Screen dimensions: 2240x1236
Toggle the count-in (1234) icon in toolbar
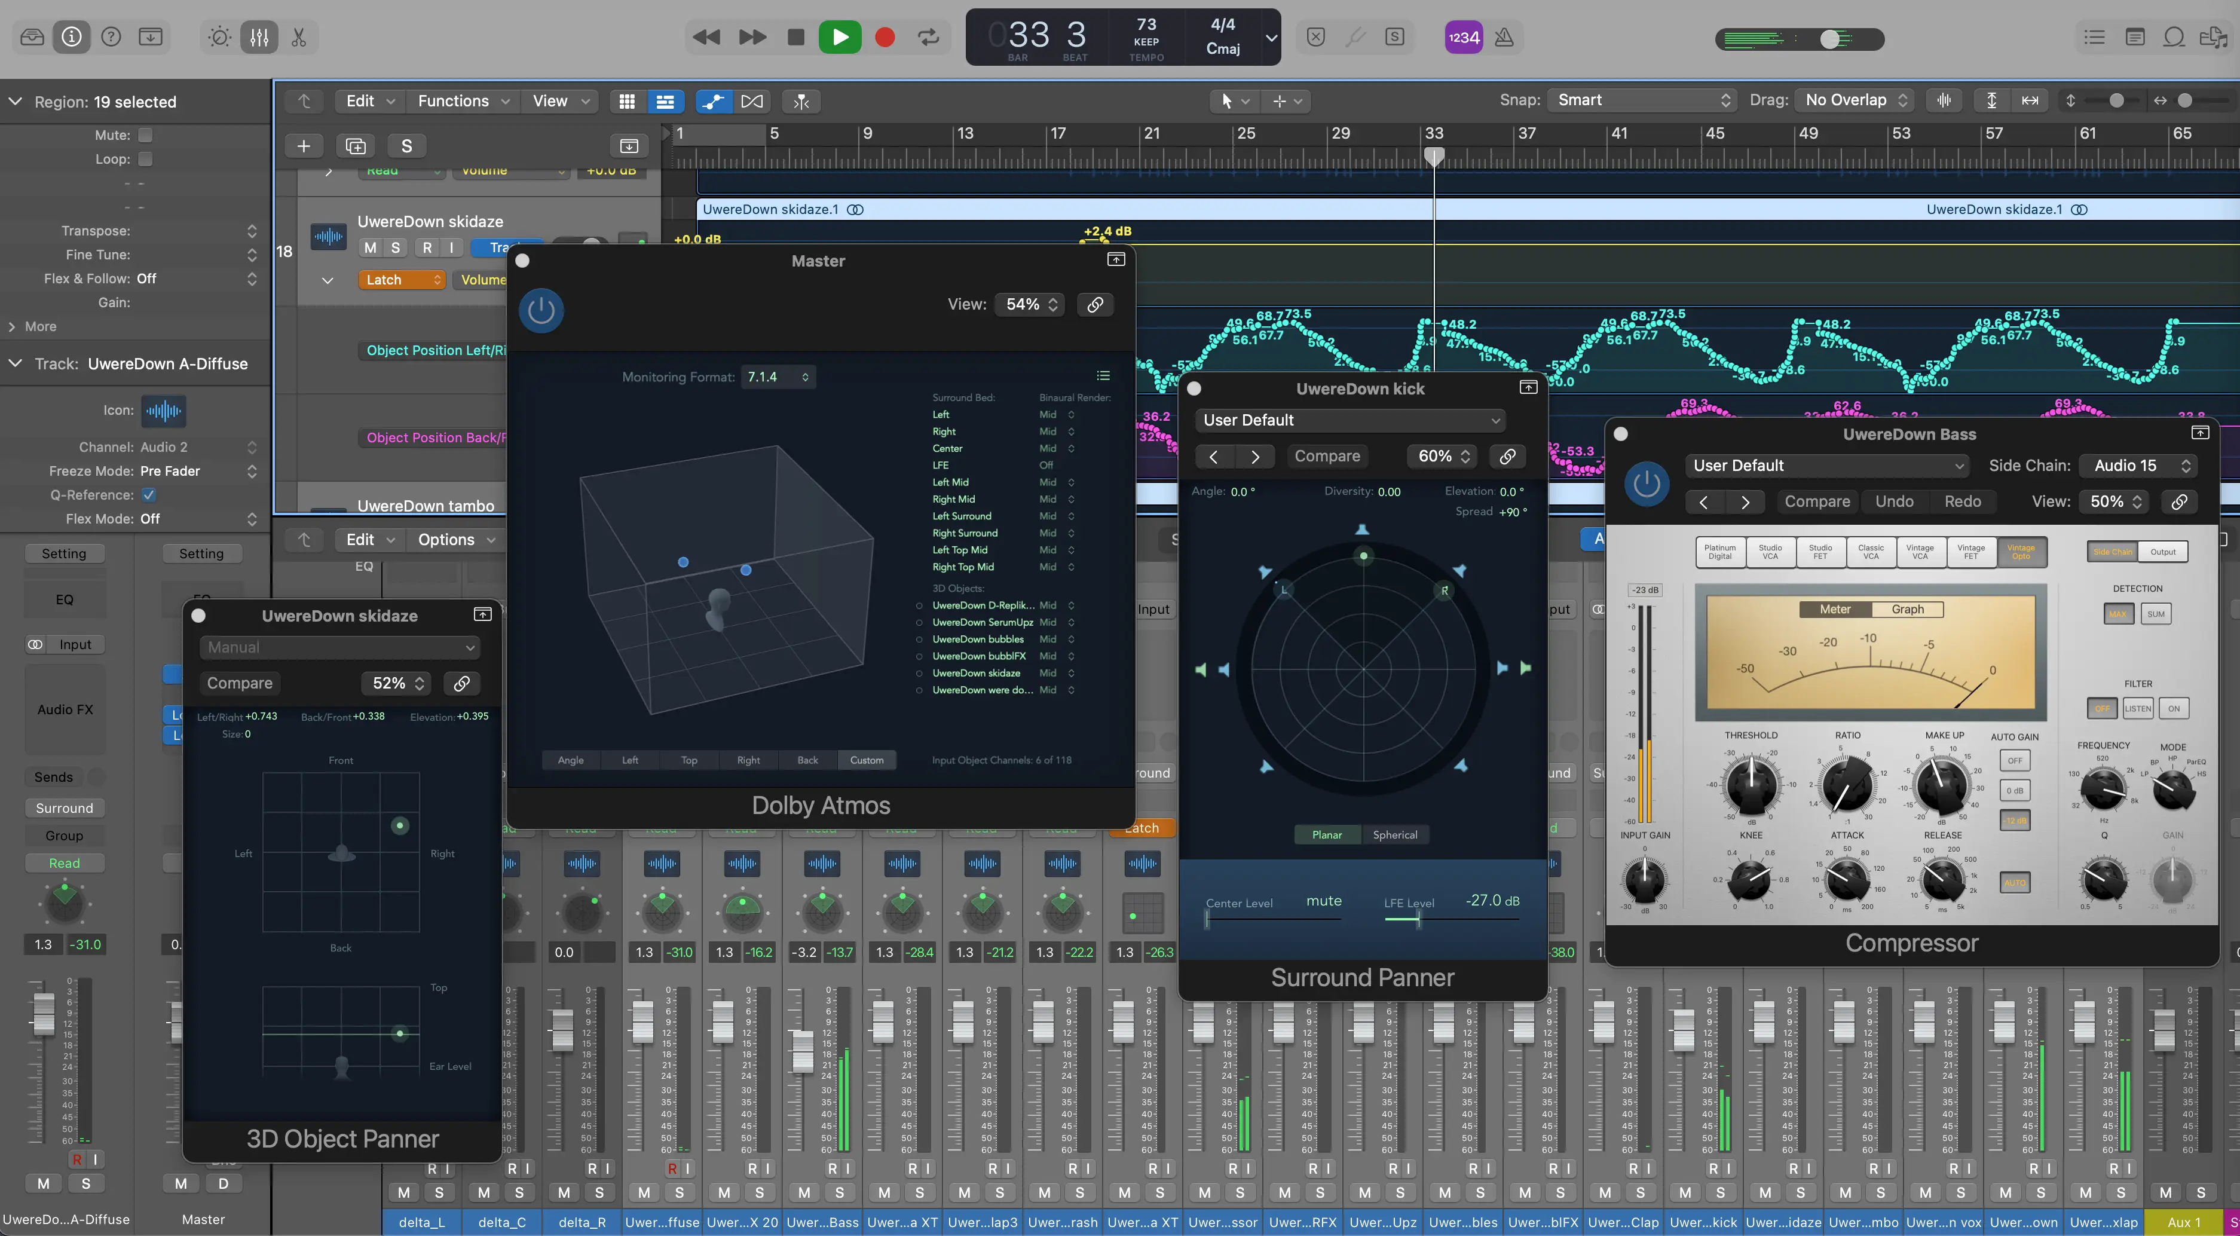coord(1464,38)
